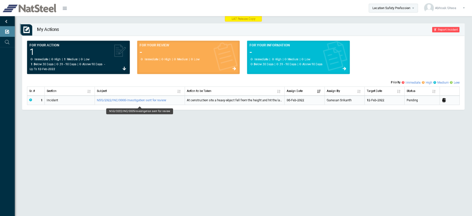Sort by Assign Date column arrows

319,91
